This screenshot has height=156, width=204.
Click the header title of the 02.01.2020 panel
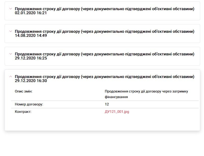tap(104, 9)
